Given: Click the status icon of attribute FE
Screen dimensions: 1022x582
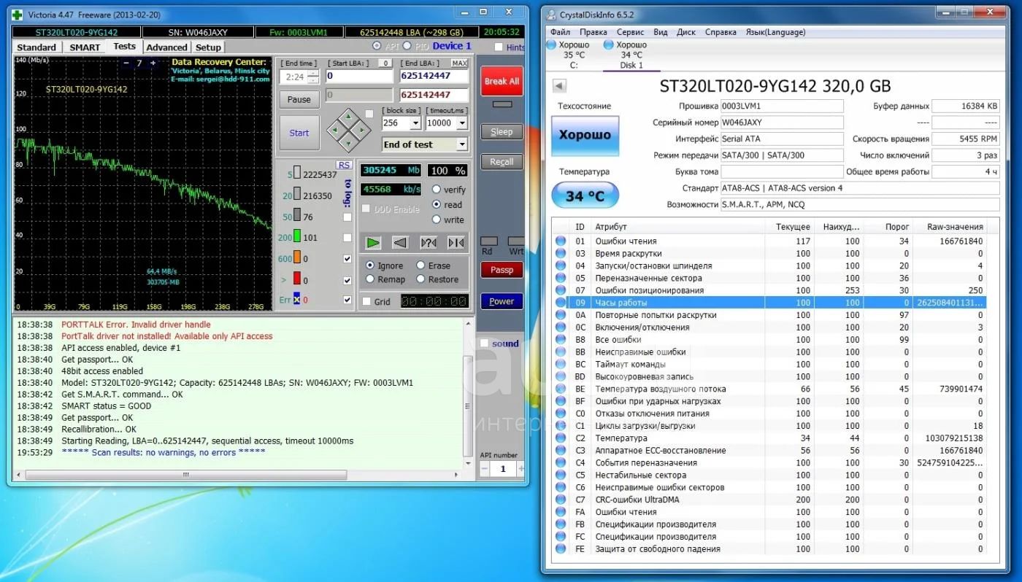Looking at the screenshot, I should click(561, 549).
